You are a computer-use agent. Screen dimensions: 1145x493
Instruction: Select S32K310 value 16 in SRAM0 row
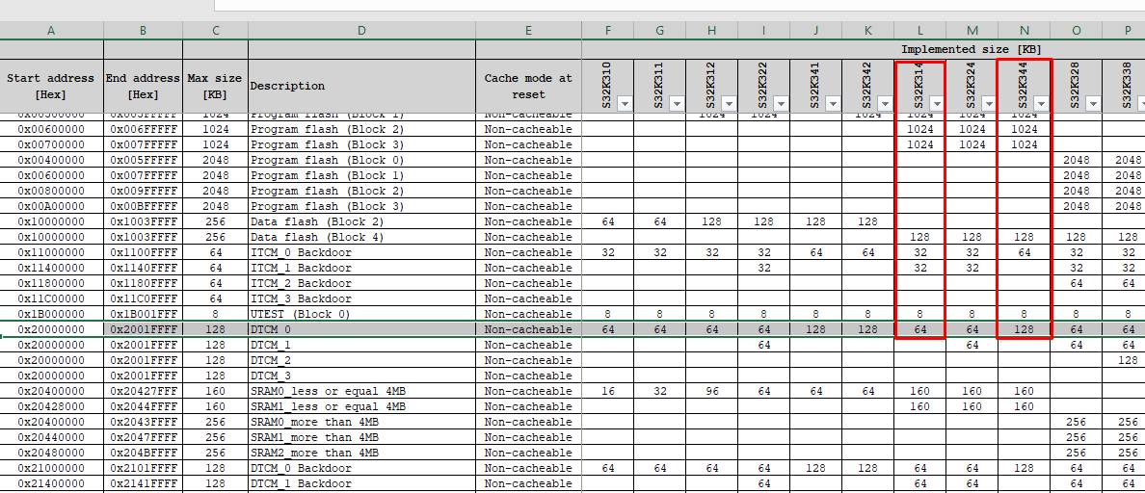pos(607,391)
